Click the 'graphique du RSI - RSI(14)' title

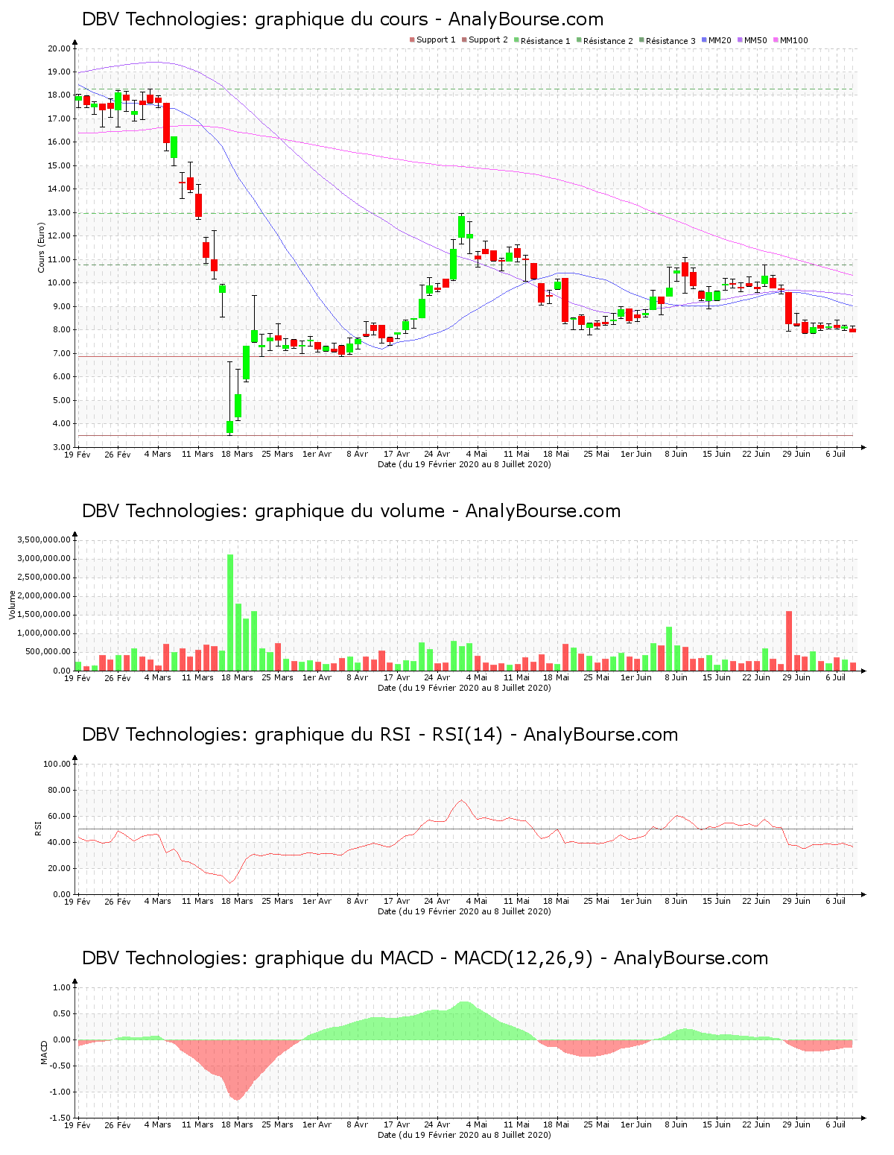(380, 735)
